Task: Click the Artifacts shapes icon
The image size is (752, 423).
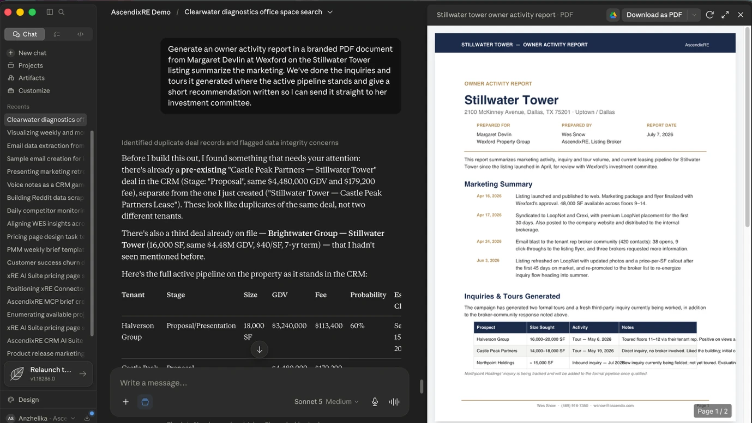Action: click(10, 78)
